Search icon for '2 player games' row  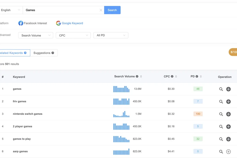[221, 127]
